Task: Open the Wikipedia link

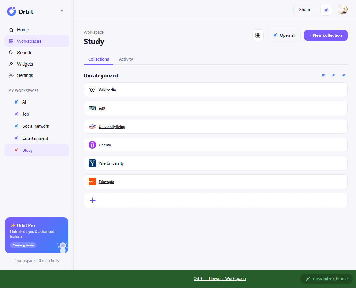Action: click(x=107, y=90)
